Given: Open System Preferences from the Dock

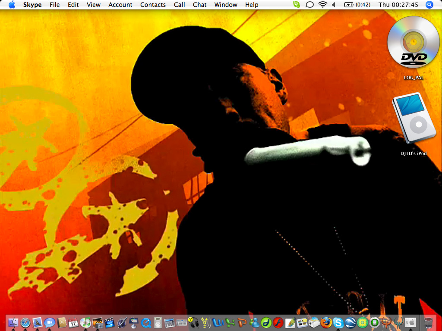Looking at the screenshot, I should point(411,322).
